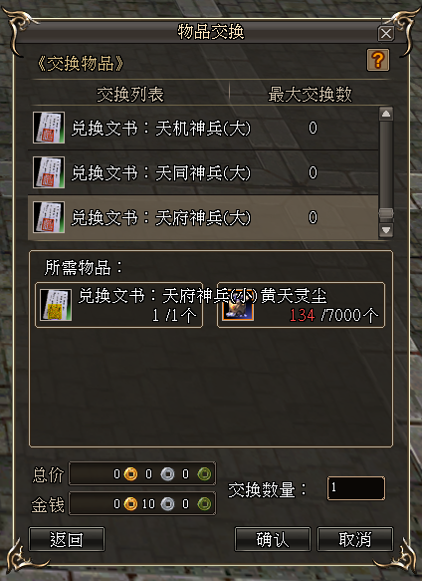The width and height of the screenshot is (422, 581).
Task: Select the 兑换文书：天机神兵(大) list entry
Action: 203,128
